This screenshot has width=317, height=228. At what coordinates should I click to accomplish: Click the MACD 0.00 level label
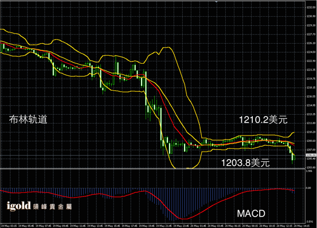pos(308,188)
